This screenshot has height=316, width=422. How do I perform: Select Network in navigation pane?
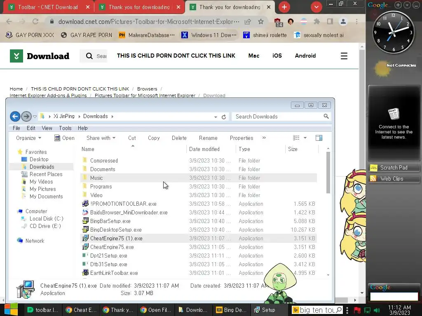[x=35, y=241]
